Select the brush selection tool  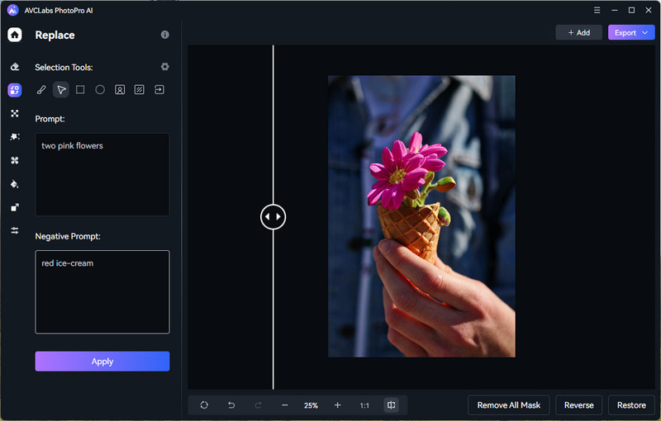pos(41,89)
